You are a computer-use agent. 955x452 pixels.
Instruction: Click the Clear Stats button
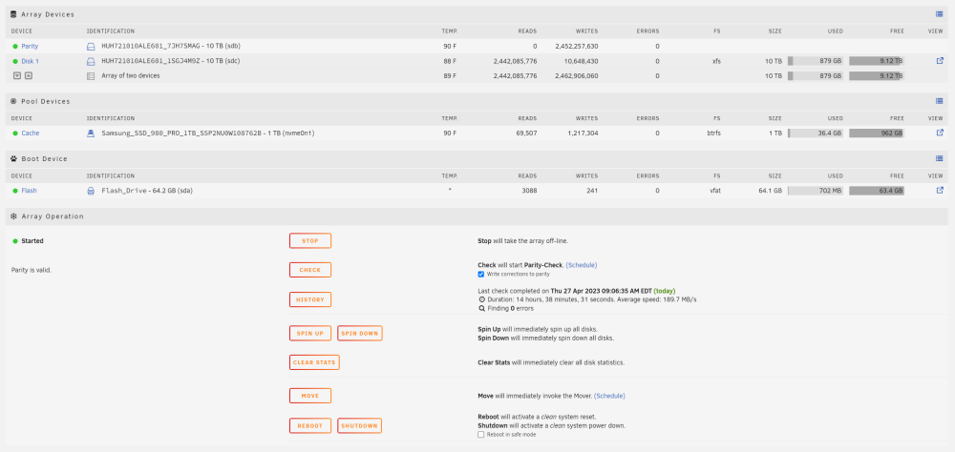(x=314, y=362)
